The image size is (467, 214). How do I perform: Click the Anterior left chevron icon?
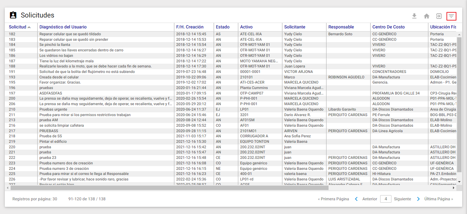pyautogui.click(x=356, y=199)
